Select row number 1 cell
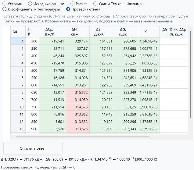 (18, 41)
